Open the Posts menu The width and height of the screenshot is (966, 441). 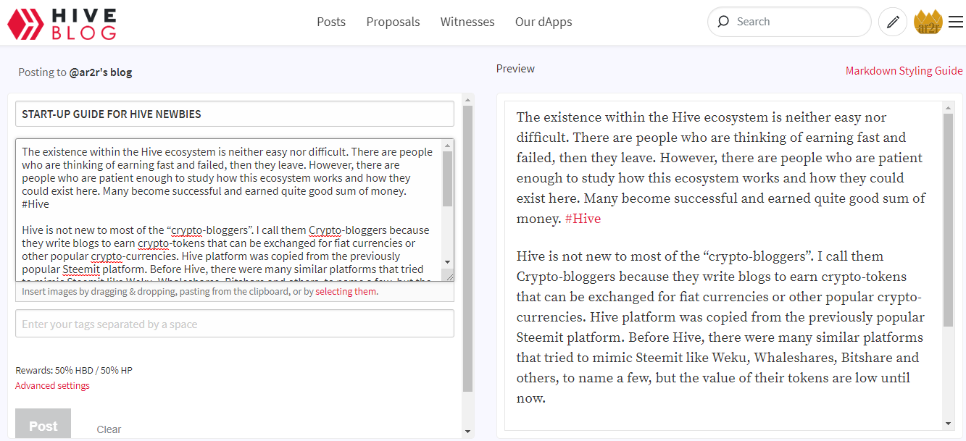[x=331, y=22]
